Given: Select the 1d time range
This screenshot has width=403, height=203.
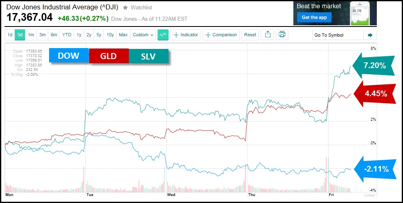Looking at the screenshot, I should pyautogui.click(x=10, y=35).
